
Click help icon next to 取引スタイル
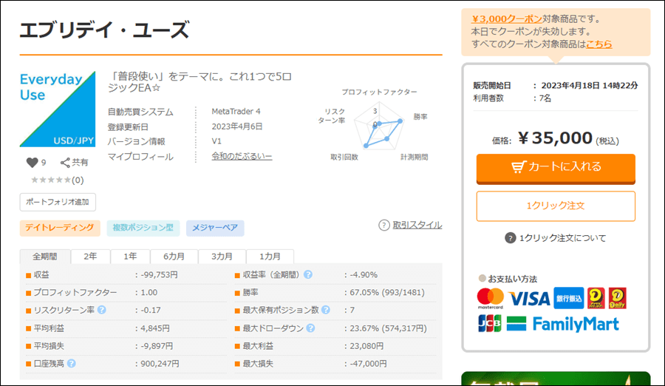[x=384, y=226]
